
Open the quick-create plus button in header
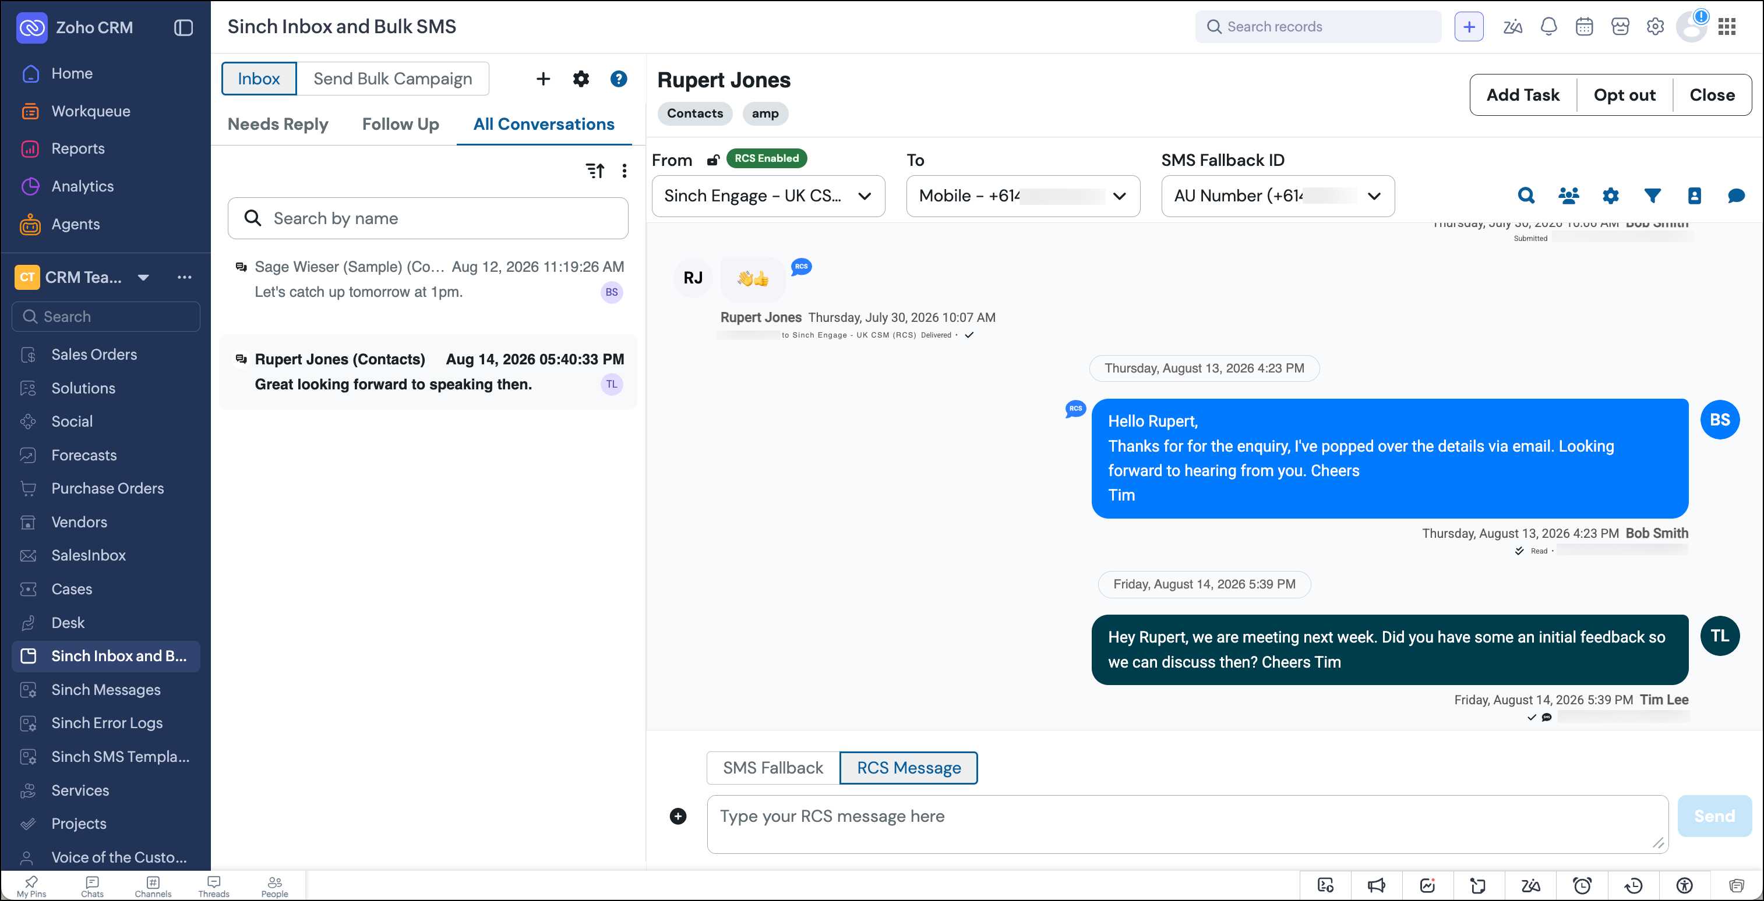(1469, 27)
